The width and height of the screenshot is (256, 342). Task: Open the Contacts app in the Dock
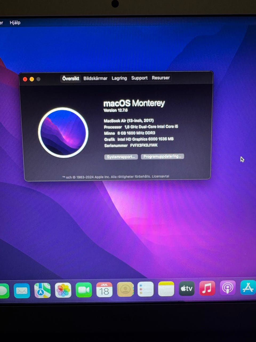pos(125,289)
